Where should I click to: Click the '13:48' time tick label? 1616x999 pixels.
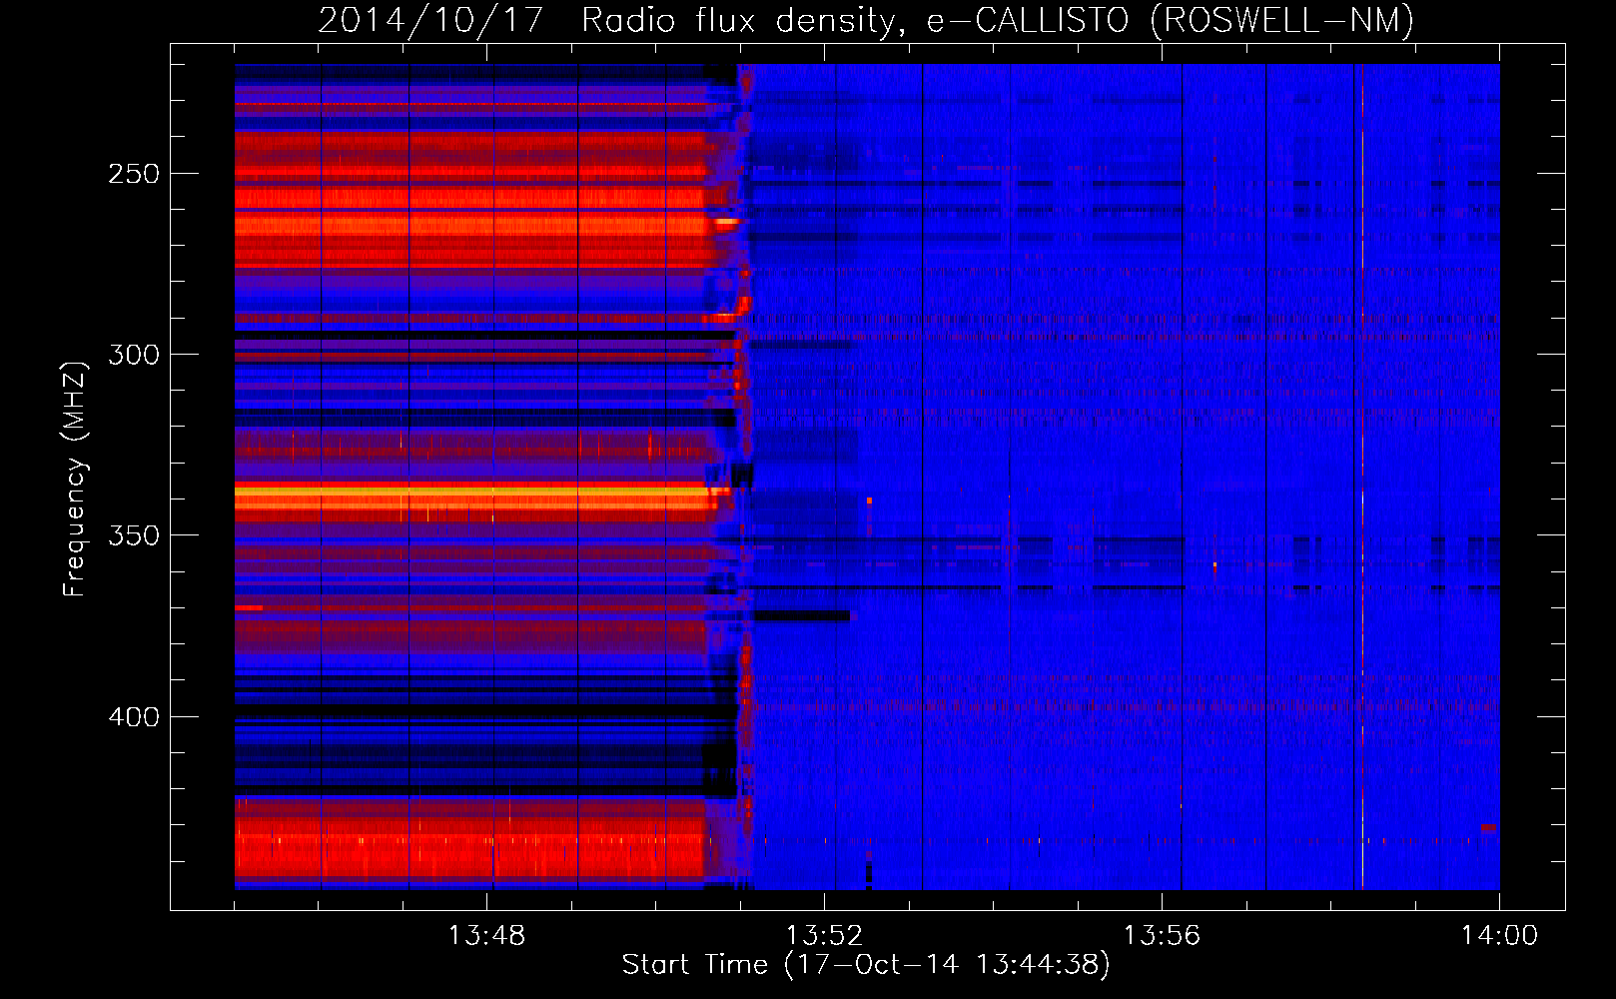[x=486, y=936]
